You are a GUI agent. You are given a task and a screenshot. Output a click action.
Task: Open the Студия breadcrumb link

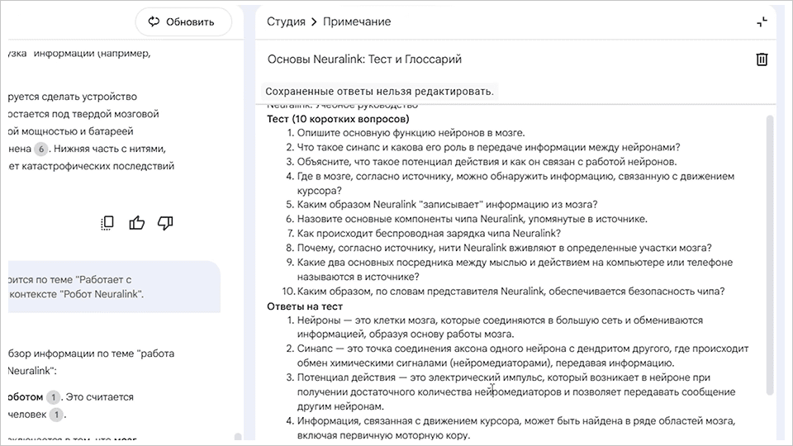(286, 21)
